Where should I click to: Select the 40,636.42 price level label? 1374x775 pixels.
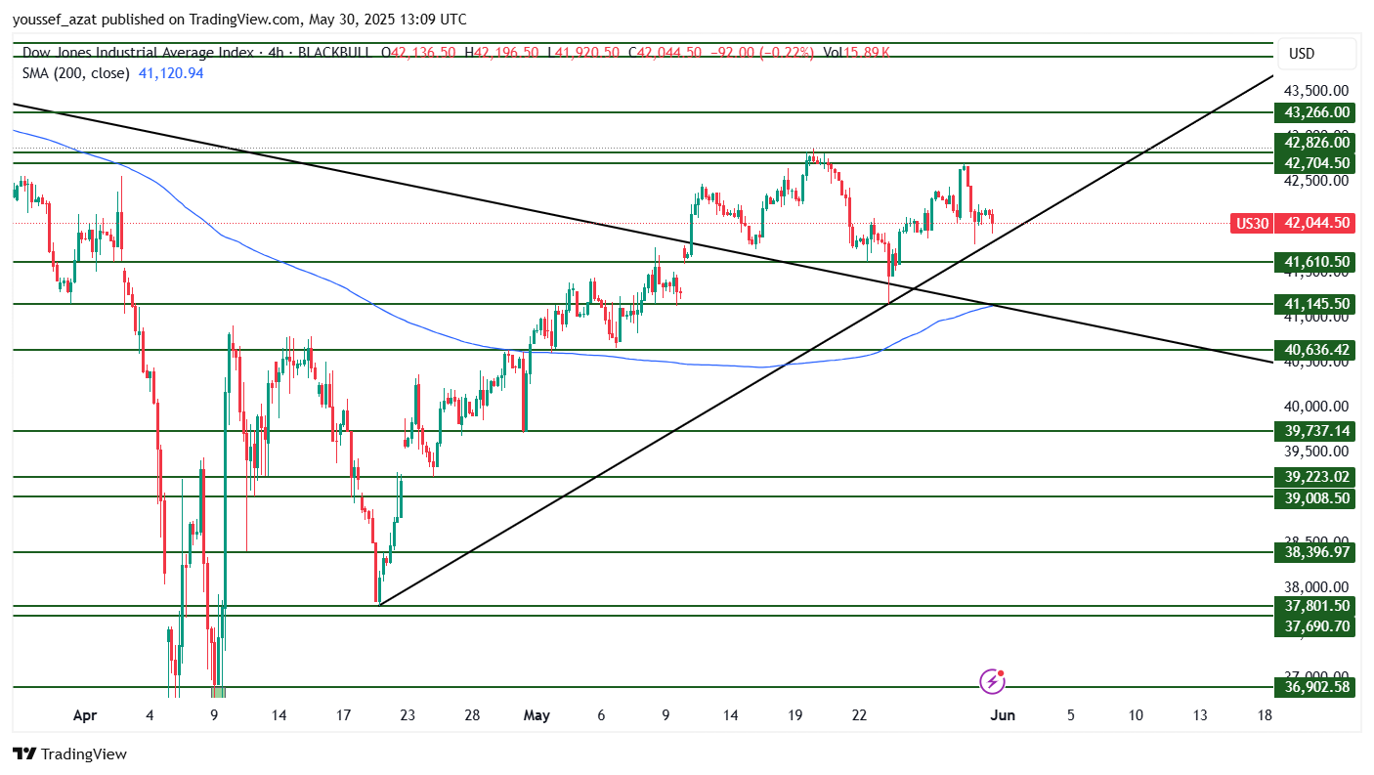pos(1315,350)
